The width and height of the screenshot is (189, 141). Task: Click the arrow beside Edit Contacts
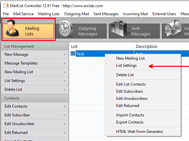(65, 106)
